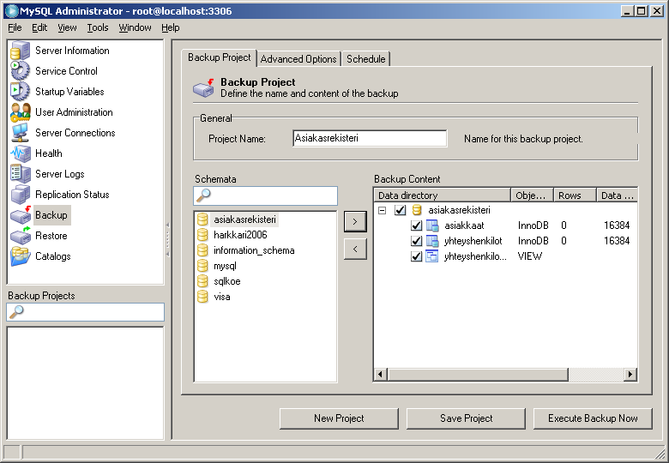The image size is (669, 463).
Task: Click the Server Logs icon
Action: (x=20, y=173)
